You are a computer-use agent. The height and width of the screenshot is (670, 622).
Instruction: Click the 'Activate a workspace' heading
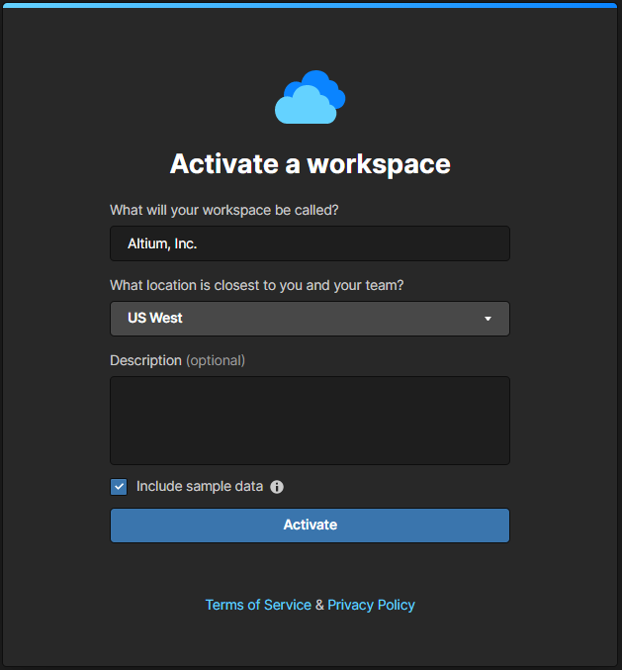[x=310, y=163]
